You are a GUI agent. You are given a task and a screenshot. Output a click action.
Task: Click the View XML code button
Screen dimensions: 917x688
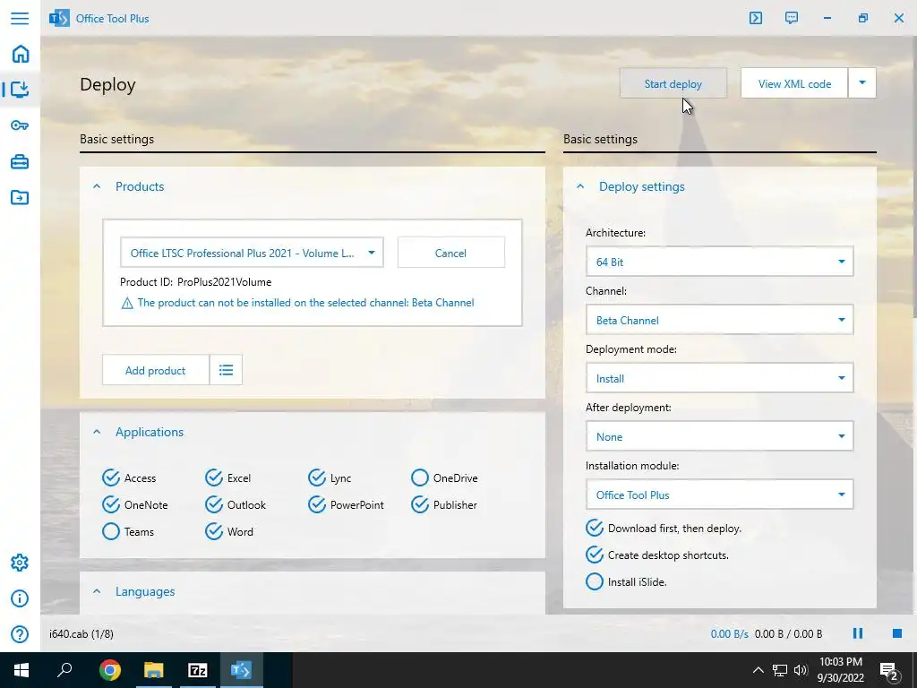[794, 83]
